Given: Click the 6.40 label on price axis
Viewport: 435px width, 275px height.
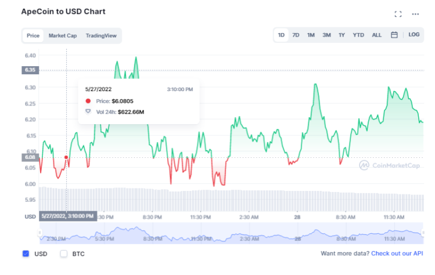Looking at the screenshot, I should 30,56.
